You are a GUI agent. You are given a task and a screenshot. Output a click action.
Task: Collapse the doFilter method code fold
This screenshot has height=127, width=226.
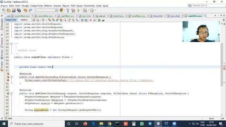[x=11, y=93]
